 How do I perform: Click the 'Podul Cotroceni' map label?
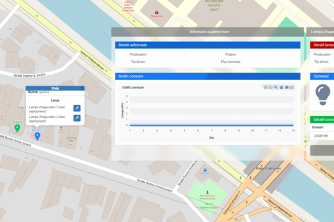click(x=268, y=168)
